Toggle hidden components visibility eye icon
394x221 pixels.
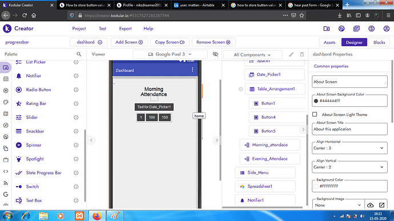[x=215, y=54]
